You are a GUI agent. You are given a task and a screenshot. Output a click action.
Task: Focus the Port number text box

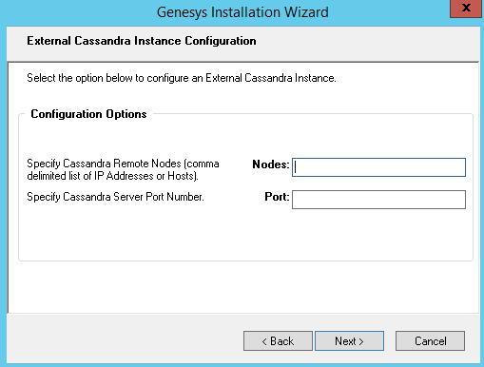coord(378,200)
